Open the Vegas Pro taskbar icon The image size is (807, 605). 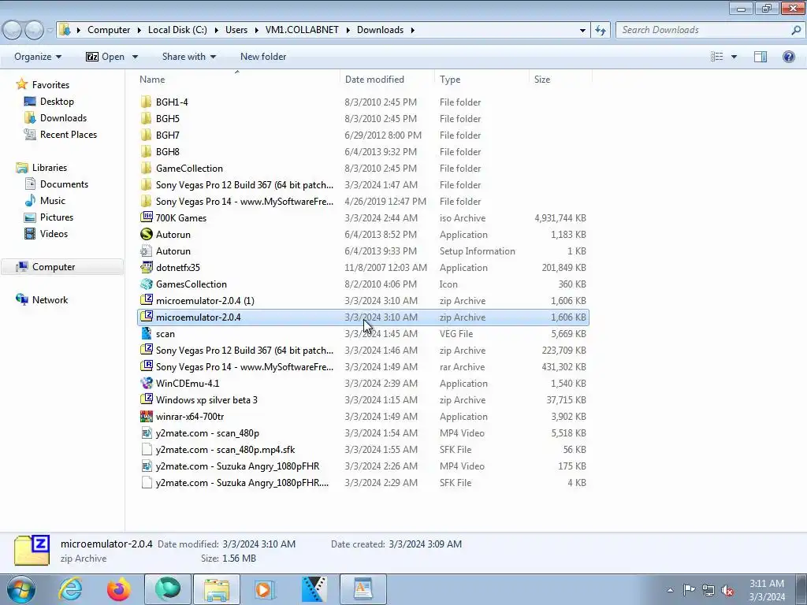tap(314, 589)
